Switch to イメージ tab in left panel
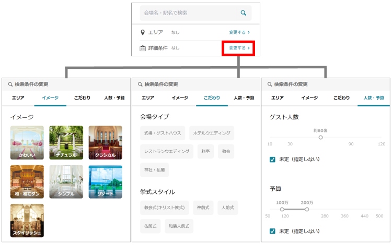 coord(50,97)
